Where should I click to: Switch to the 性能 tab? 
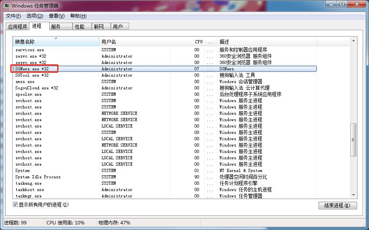pyautogui.click(x=82, y=27)
